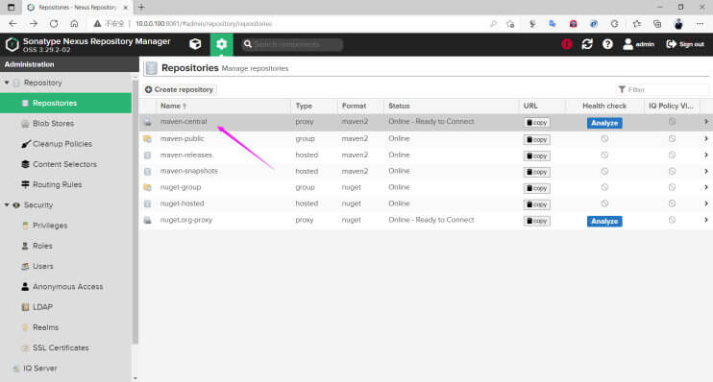Click the maven-public group folder icon

147,138
